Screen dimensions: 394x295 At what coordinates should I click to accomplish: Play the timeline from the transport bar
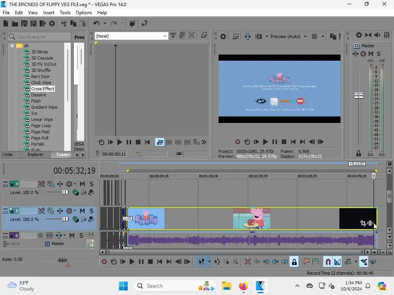[132, 262]
